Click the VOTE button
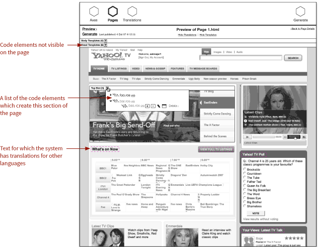This screenshot has width=318, height=247. (256, 213)
